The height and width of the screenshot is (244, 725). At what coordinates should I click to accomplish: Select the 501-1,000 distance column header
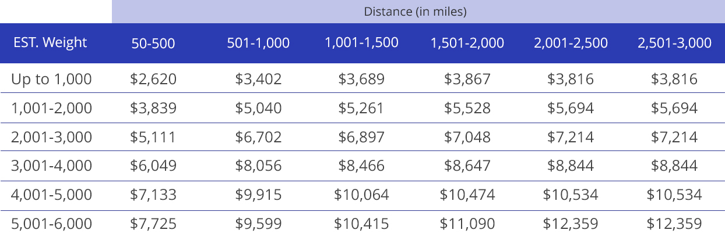click(x=258, y=43)
